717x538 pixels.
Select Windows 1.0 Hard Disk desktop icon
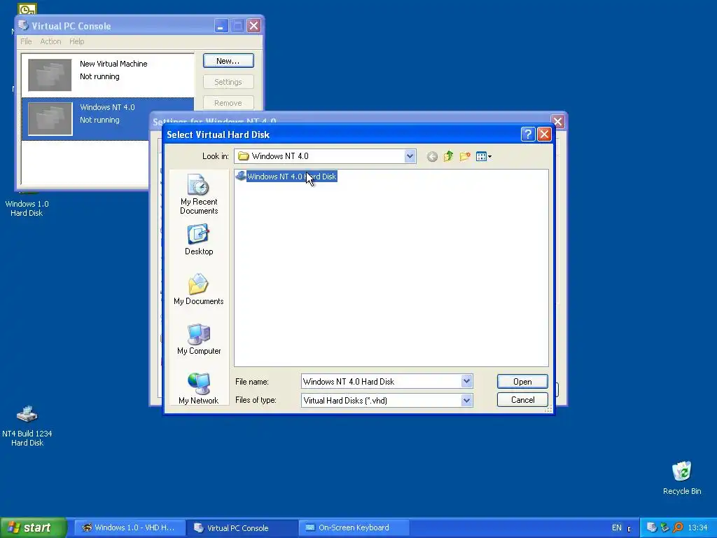coord(27,204)
